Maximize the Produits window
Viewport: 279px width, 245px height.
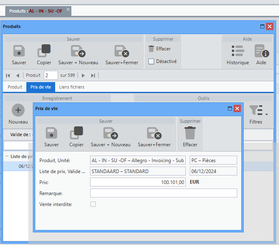tap(262, 26)
